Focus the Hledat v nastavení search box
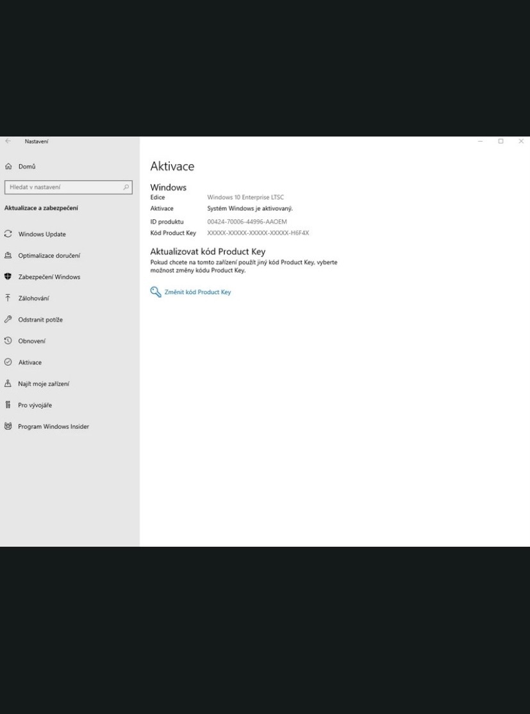This screenshot has width=530, height=714. [63, 187]
